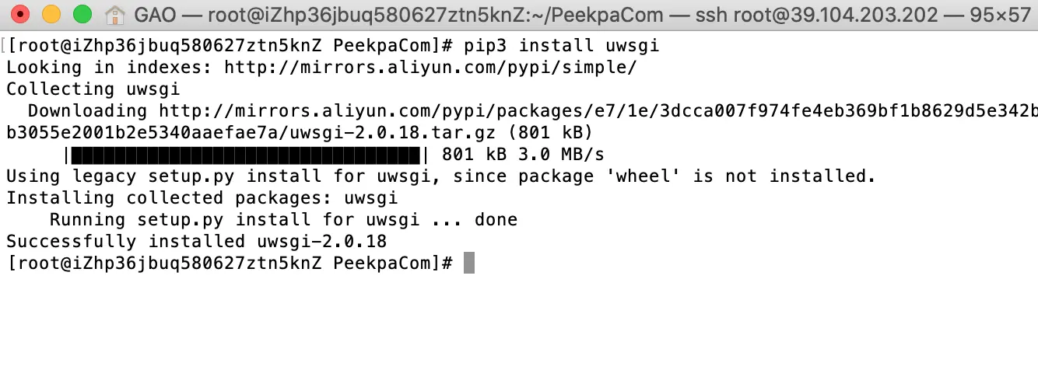
Task: Click 'Using legacy setup.py install' message
Action: pyautogui.click(x=164, y=176)
